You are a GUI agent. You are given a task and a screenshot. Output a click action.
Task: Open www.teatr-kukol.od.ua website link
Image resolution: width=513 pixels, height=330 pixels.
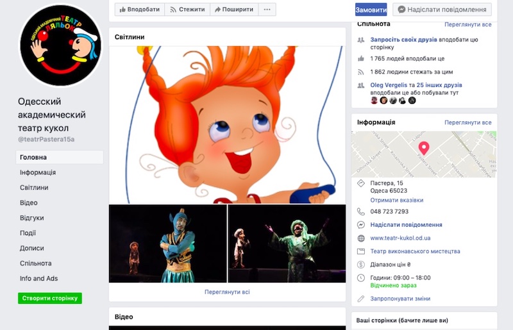tap(400, 238)
